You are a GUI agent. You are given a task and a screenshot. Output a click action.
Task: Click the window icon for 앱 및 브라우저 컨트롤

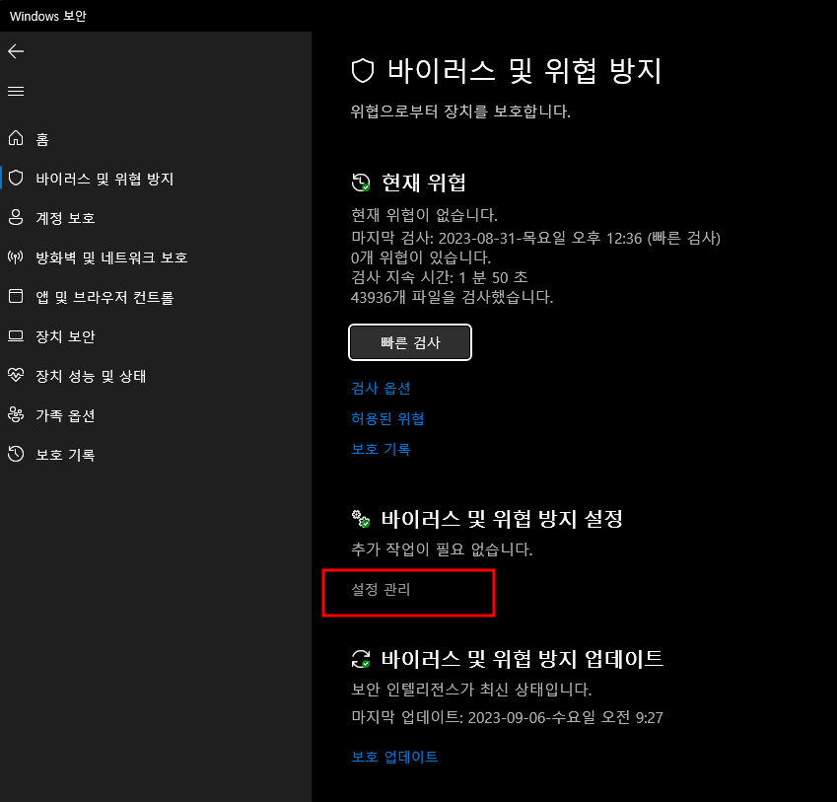[16, 296]
